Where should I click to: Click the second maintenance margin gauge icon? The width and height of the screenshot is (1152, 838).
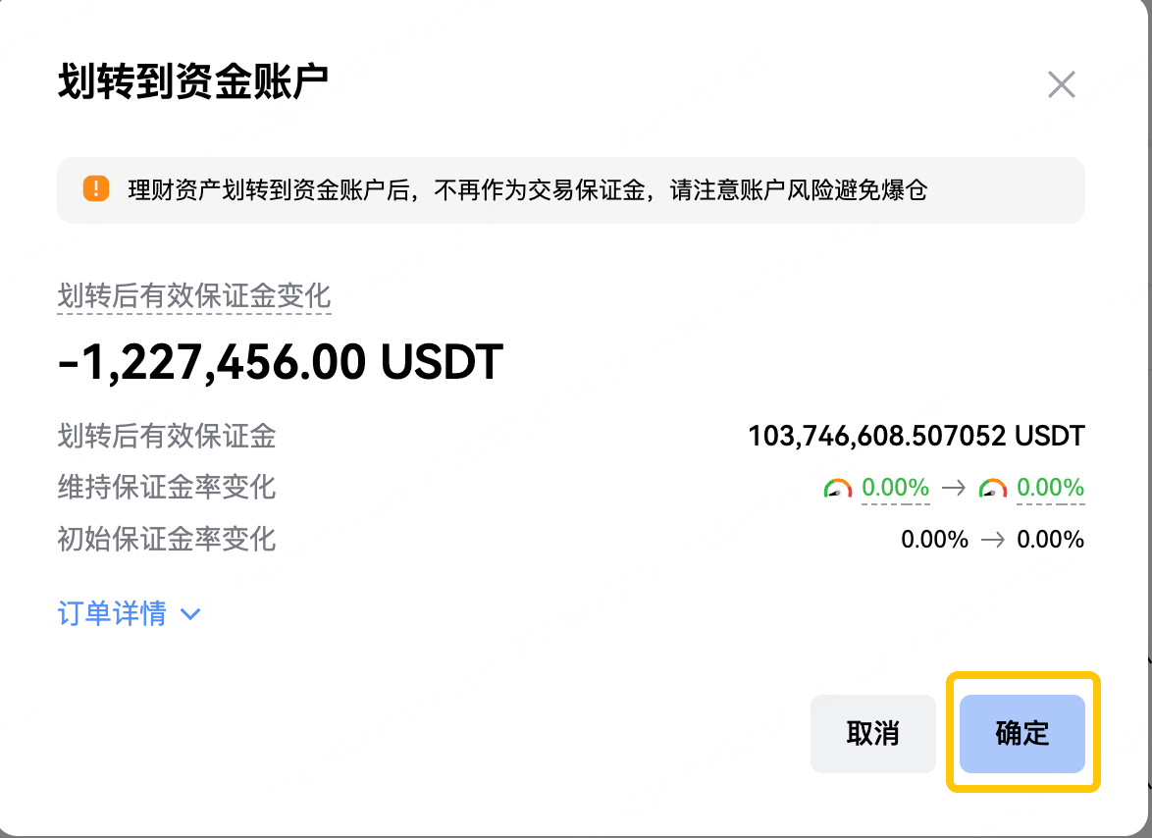coord(993,488)
